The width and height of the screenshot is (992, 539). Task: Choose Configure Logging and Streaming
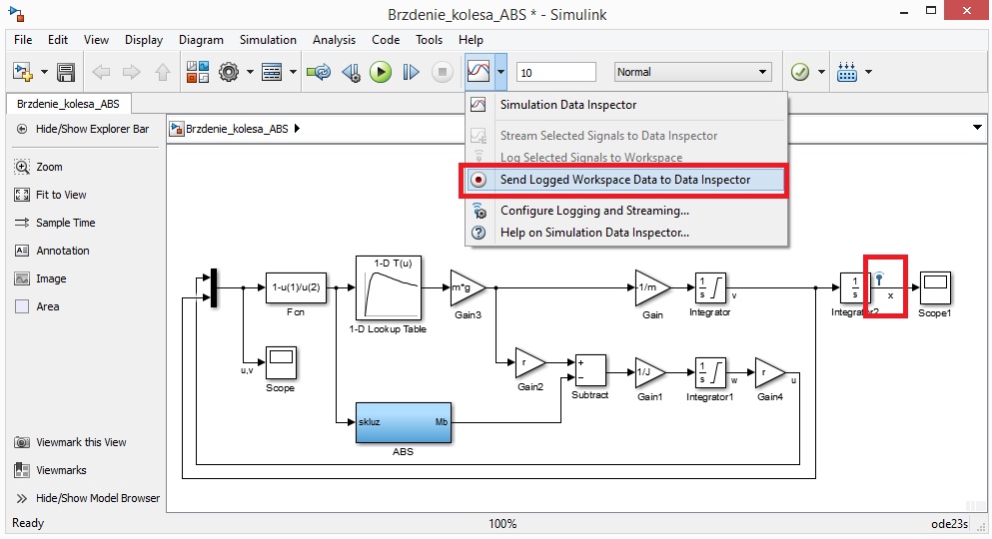(626, 211)
